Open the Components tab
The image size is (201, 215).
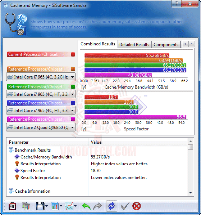point(166,45)
